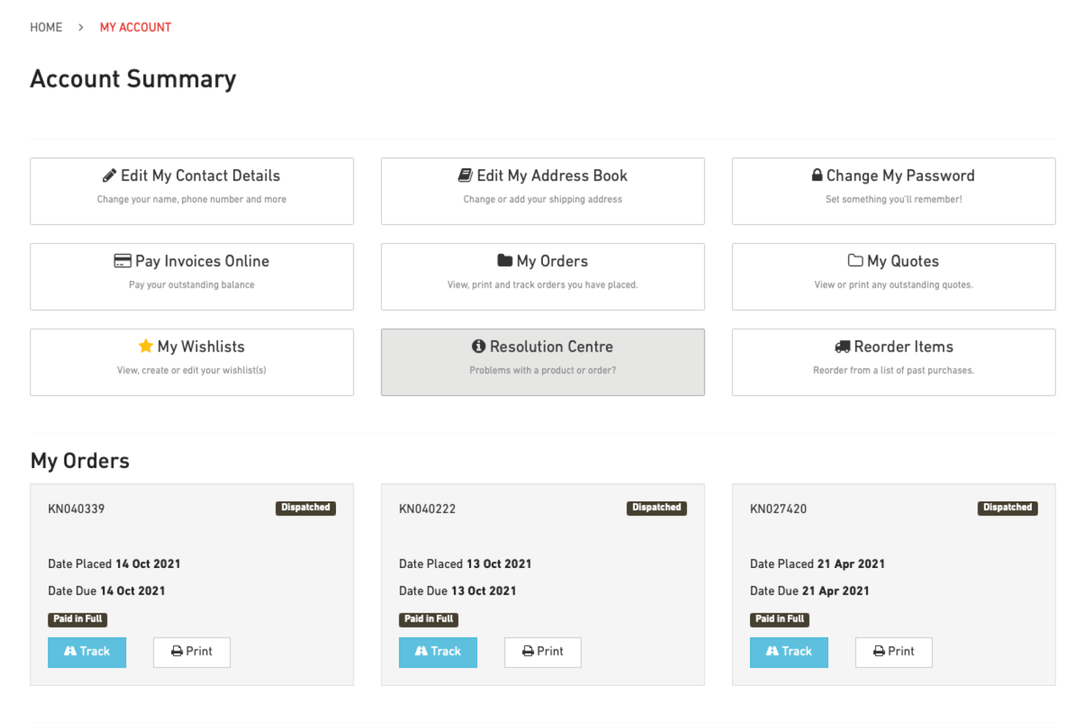Click 'Change or add your shipping address' text
Viewport: 1086px width, 724px height.
tap(543, 199)
